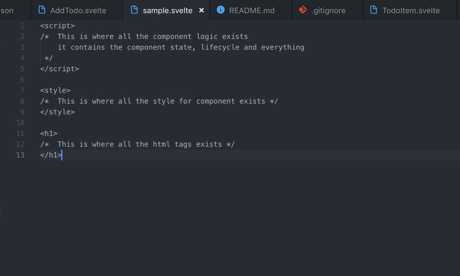The image size is (460, 276).
Task: Click the file icon on TodoItem.svelte tab
Action: [374, 10]
